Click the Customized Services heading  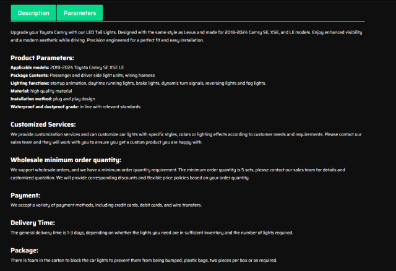pos(43,124)
